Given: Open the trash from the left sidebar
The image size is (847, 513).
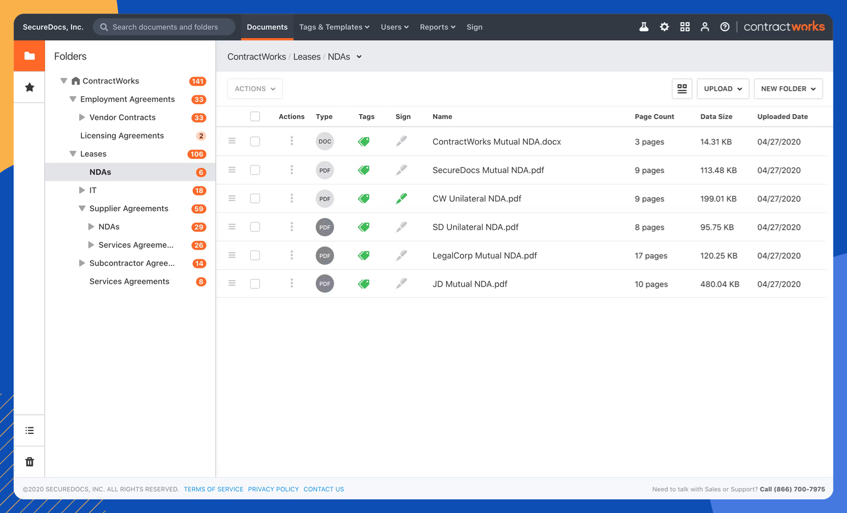Looking at the screenshot, I should pyautogui.click(x=29, y=461).
